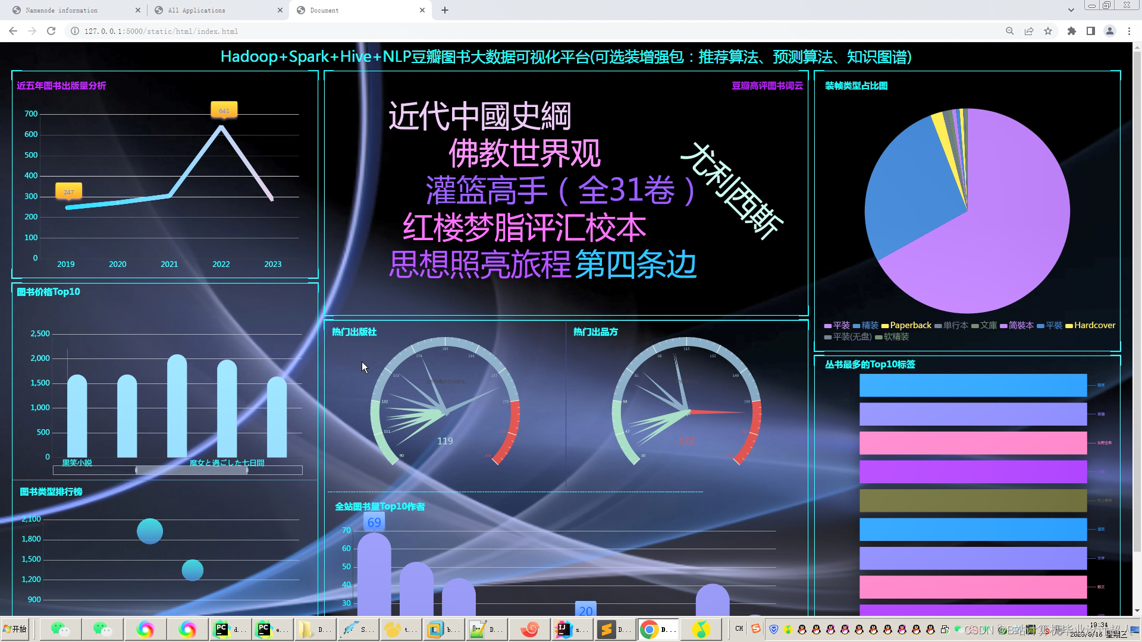Open the CH input language selector
This screenshot has height=642, width=1142.
(739, 628)
